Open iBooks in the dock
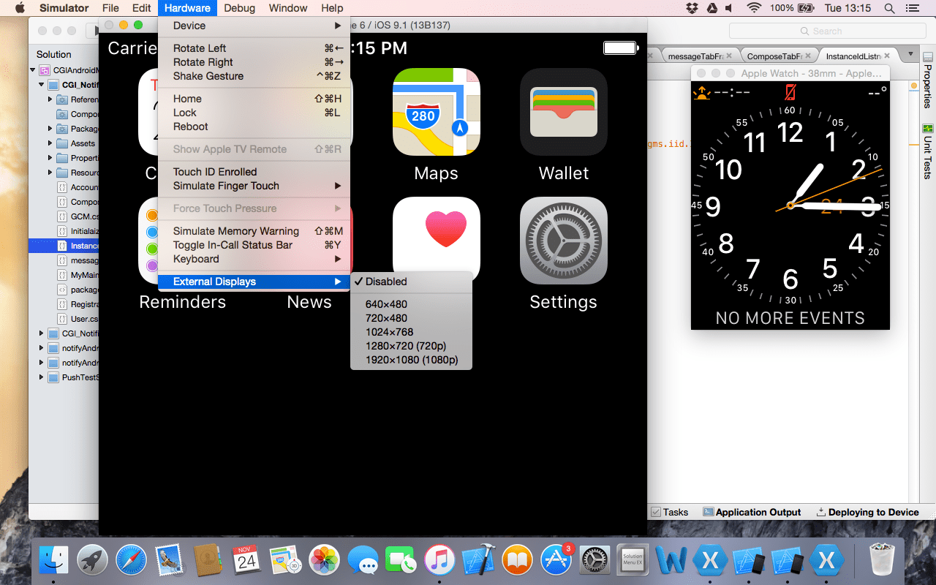Screen dimensions: 936x585 [518, 561]
